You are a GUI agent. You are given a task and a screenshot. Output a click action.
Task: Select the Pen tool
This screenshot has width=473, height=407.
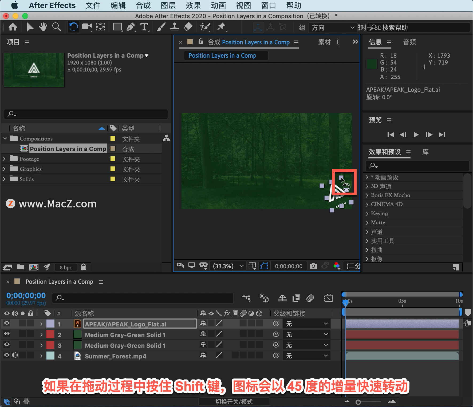click(131, 27)
